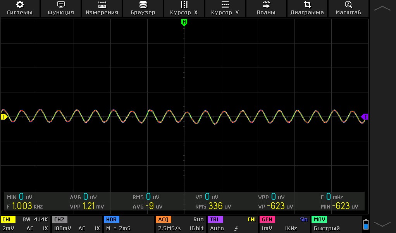396x233 pixels.
Task: Select the purple trigger level marker
Action: [364, 116]
